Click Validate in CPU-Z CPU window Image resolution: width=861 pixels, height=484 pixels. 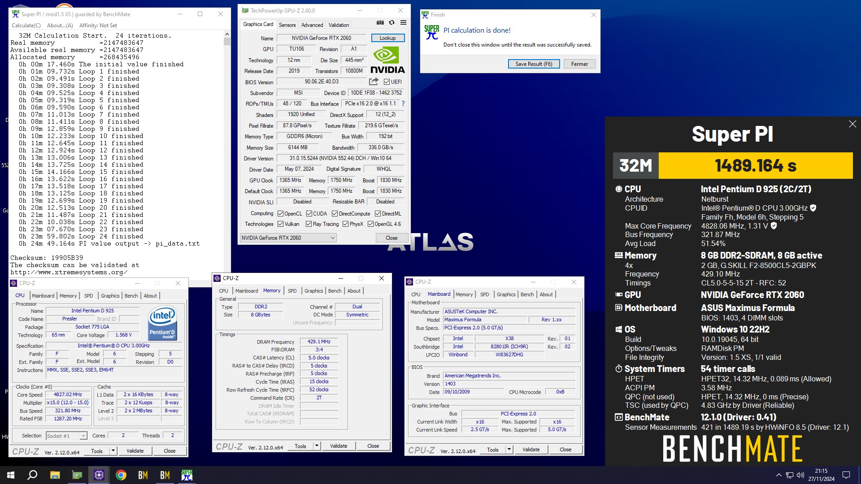[x=135, y=451]
